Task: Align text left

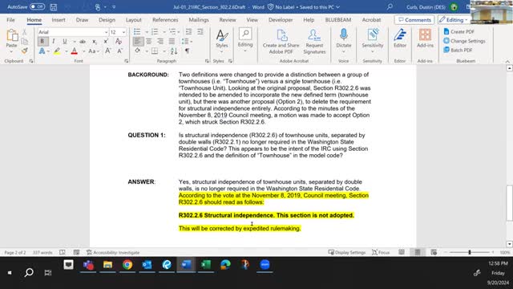Action: [138, 41]
